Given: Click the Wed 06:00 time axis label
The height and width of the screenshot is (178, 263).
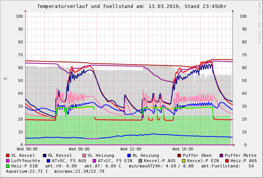Looking at the screenshot, I should (79, 149).
